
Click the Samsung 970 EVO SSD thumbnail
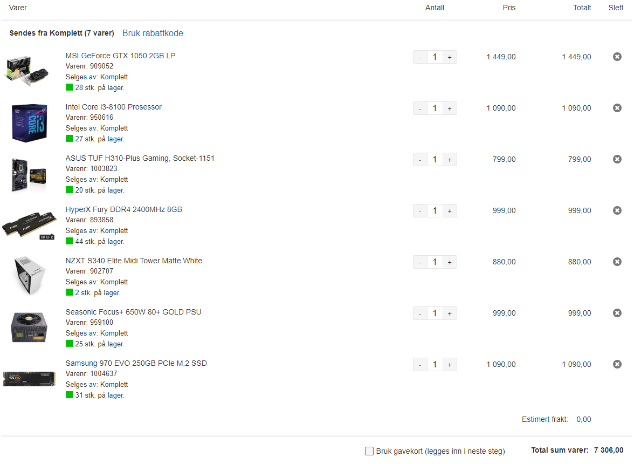(29, 379)
